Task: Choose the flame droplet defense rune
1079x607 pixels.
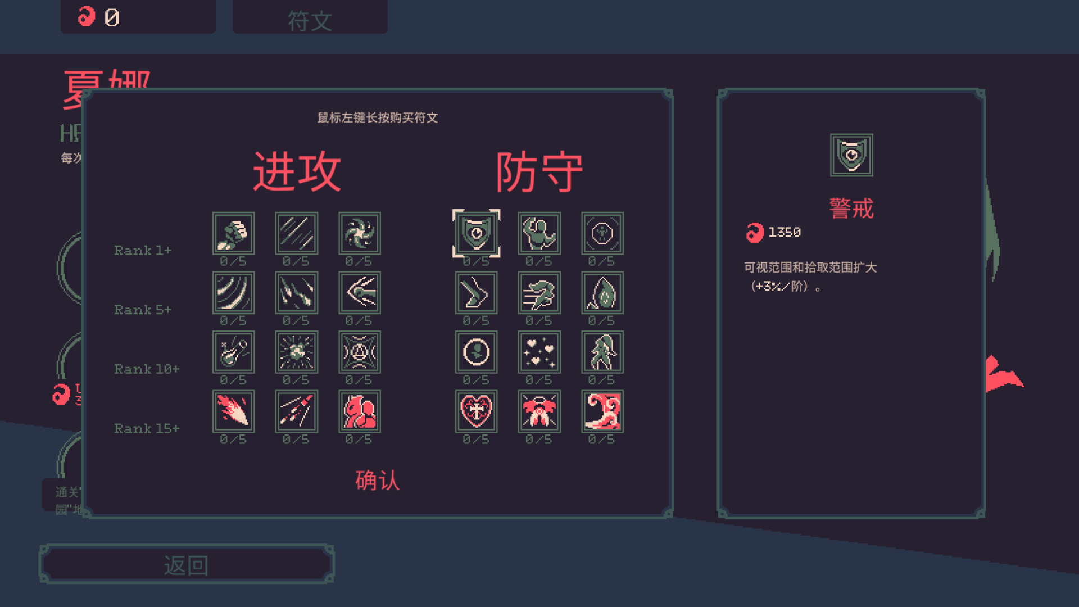Action: click(602, 293)
